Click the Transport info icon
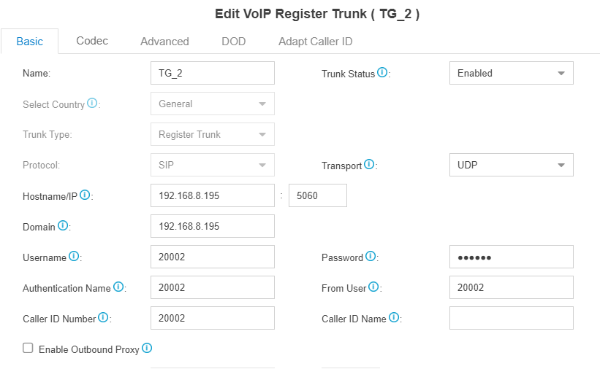 pyautogui.click(x=369, y=164)
